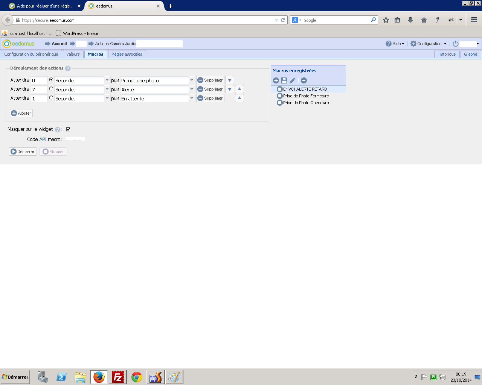This screenshot has height=385, width=482.
Task: Select the 'Prise de Photo Fermeture' macro
Action: coord(306,96)
